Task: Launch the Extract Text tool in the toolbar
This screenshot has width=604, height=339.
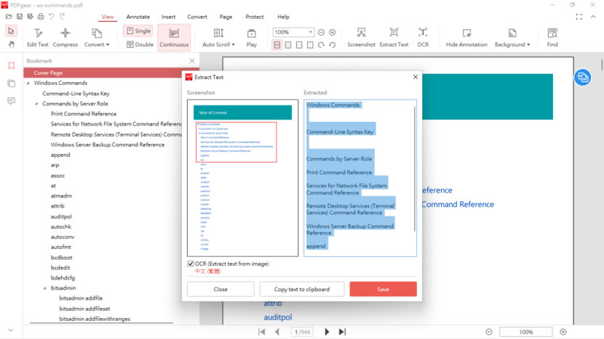Action: coord(394,37)
